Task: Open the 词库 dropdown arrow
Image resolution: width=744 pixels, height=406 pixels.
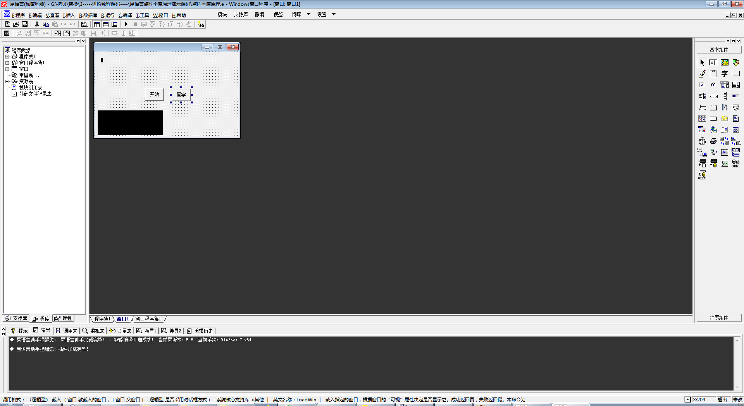Action: 309,14
